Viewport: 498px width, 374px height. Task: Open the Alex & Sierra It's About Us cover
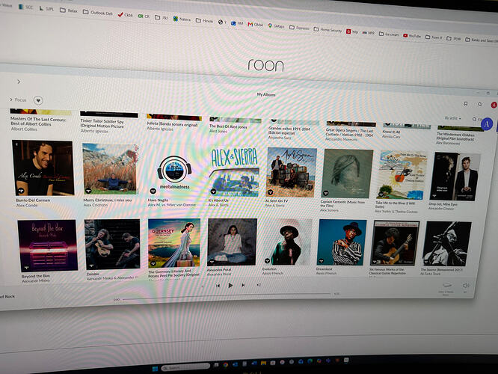[234, 172]
